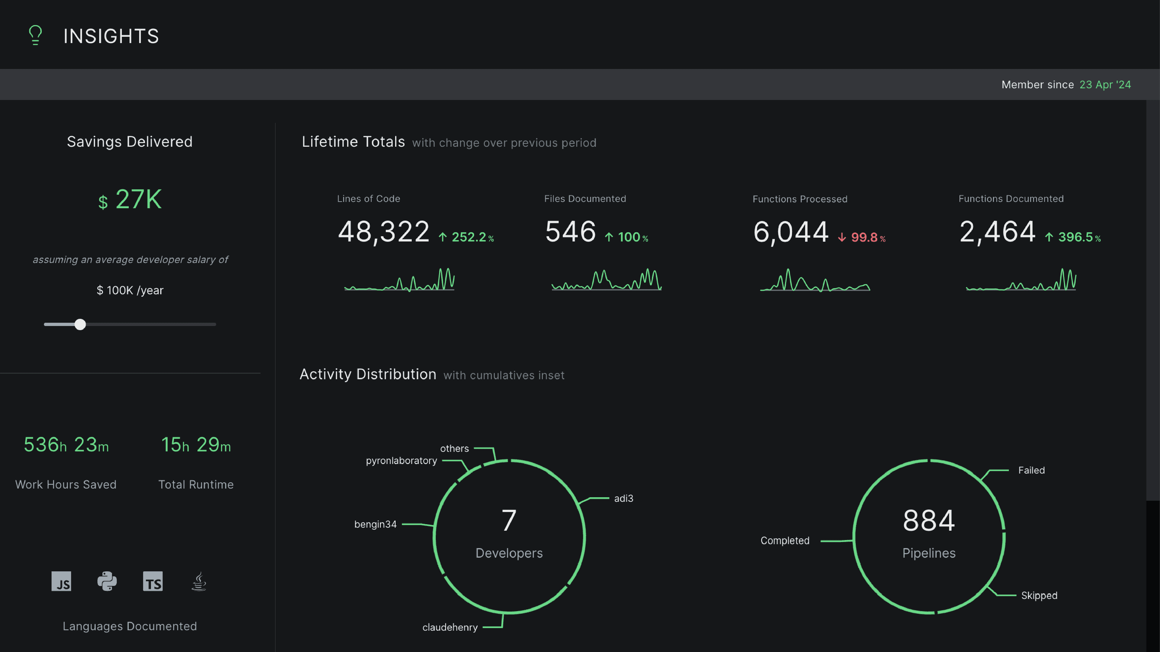This screenshot has height=652, width=1160.
Task: Click the others segment on developers donut
Action: [454, 448]
